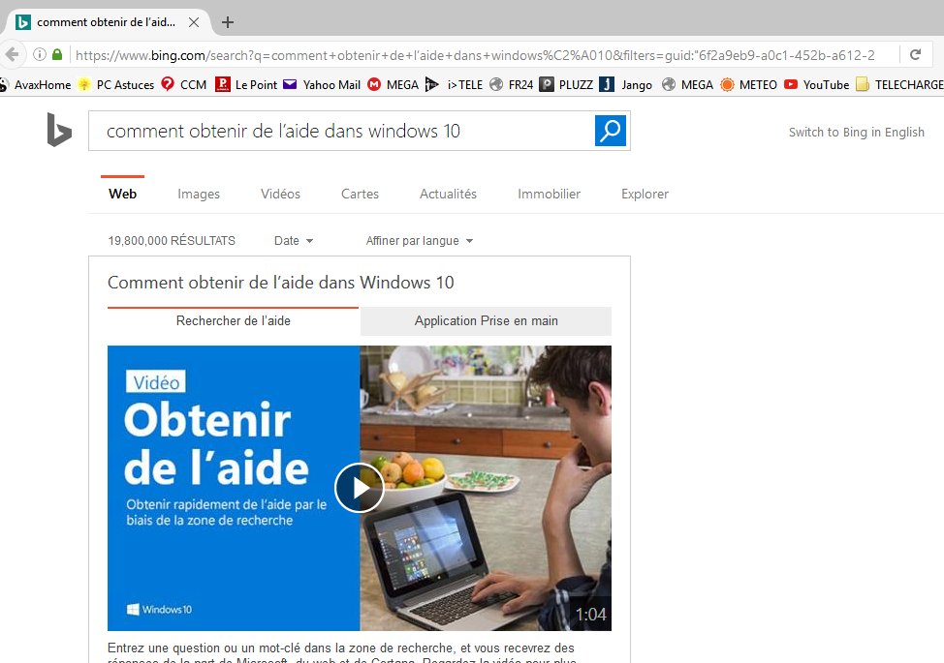Open the Immobilier tab
Viewport: 944px width, 663px height.
[x=550, y=194]
